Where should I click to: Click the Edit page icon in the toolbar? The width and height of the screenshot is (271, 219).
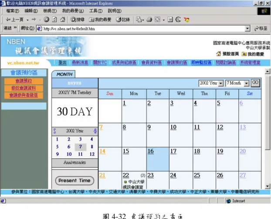click(x=157, y=20)
